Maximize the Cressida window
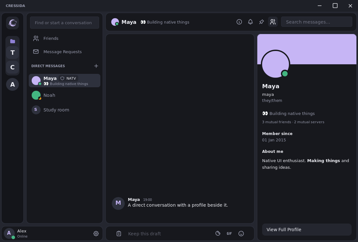This screenshot has width=358, height=242. pos(335,6)
